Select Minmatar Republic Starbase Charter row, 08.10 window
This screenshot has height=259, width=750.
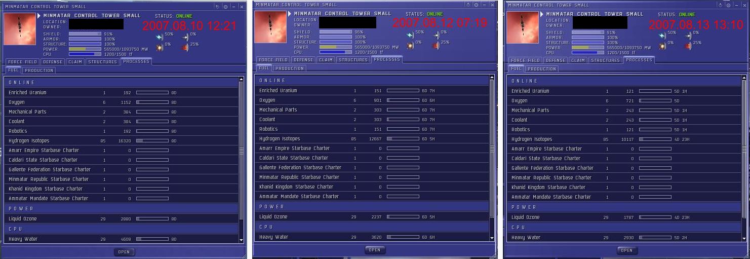click(121, 179)
